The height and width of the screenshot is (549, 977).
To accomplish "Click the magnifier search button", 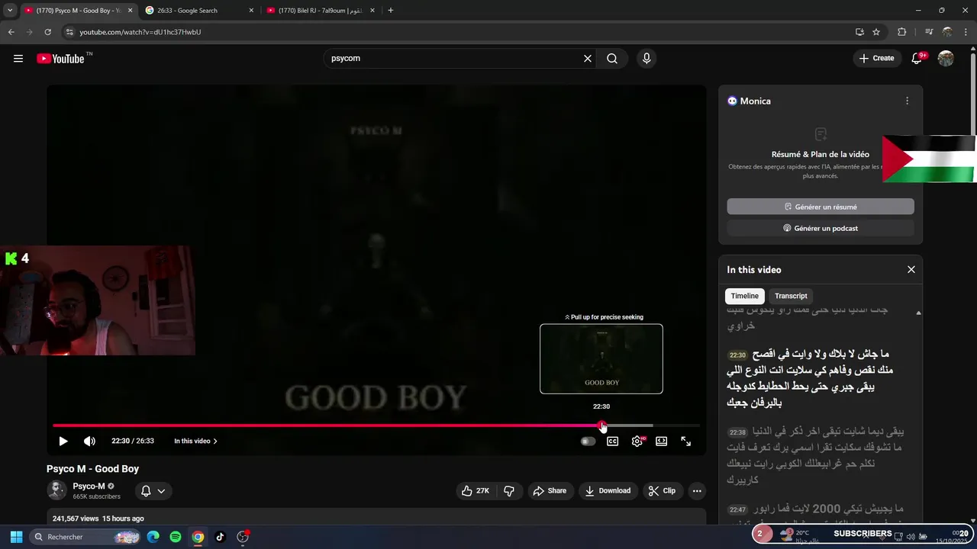I will click(x=612, y=58).
